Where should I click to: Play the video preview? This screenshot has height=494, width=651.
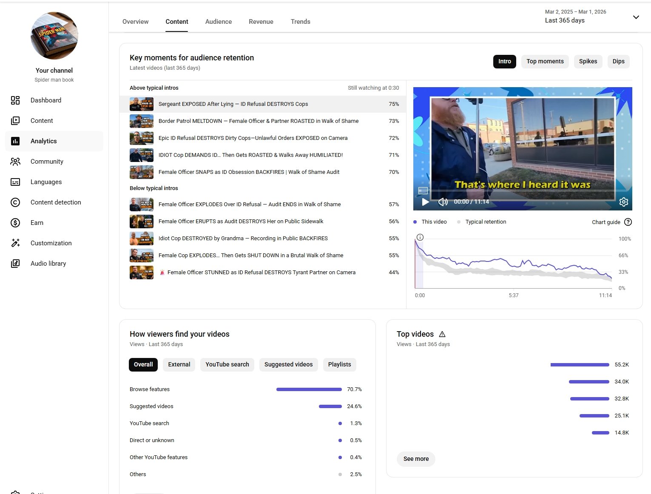[x=425, y=202]
